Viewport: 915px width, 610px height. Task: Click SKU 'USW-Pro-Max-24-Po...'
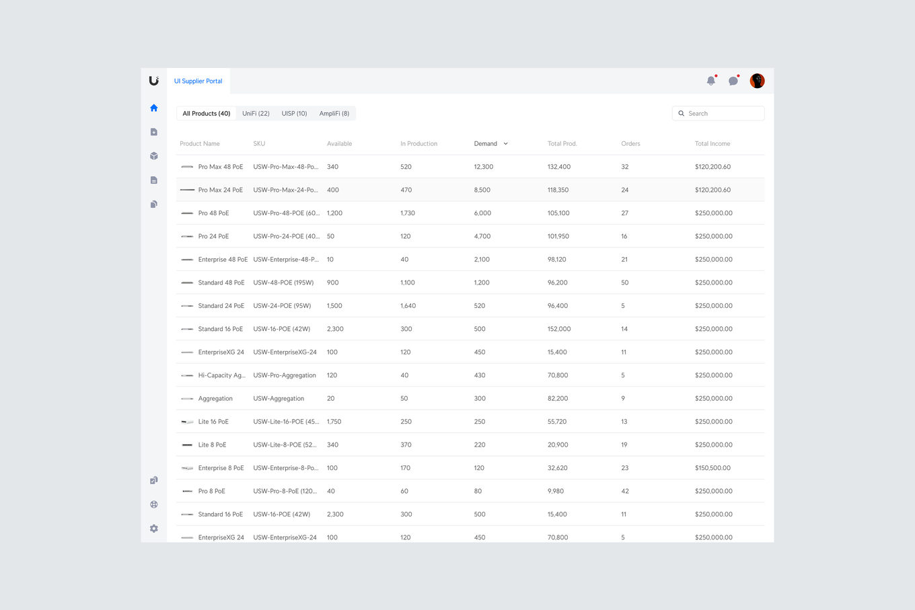point(286,190)
